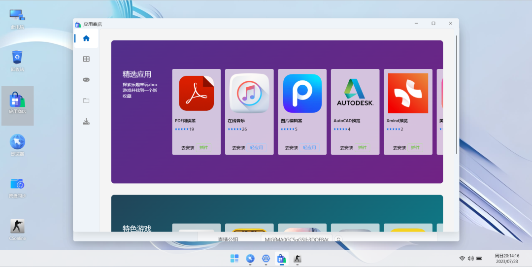The width and height of the screenshot is (532, 267).
Task: Open CSonline desktop game icon
Action: (x=17, y=230)
